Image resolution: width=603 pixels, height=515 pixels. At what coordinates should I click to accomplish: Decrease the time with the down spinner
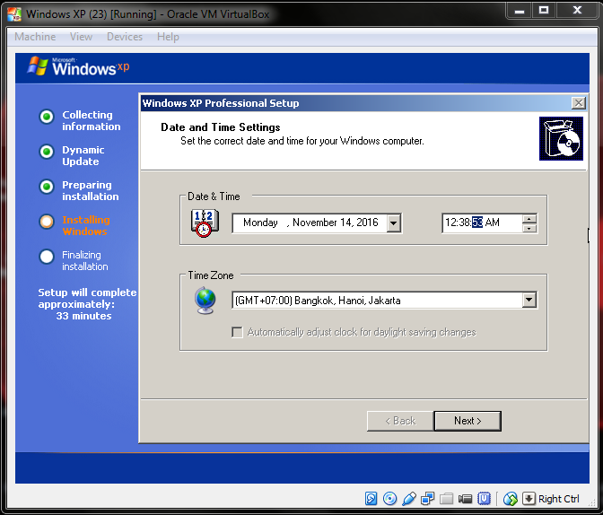point(529,228)
